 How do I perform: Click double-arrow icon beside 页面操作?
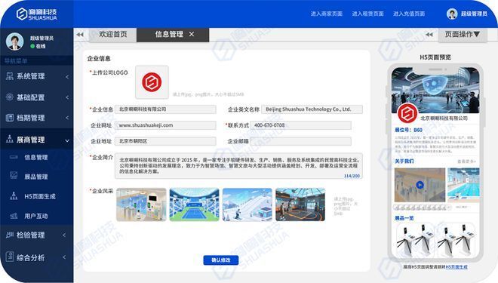pyautogui.click(x=429, y=35)
